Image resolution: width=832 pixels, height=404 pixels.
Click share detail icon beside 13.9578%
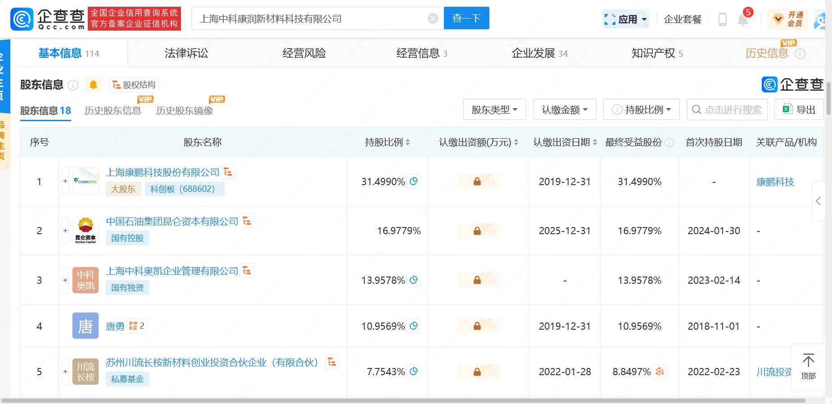(x=414, y=280)
